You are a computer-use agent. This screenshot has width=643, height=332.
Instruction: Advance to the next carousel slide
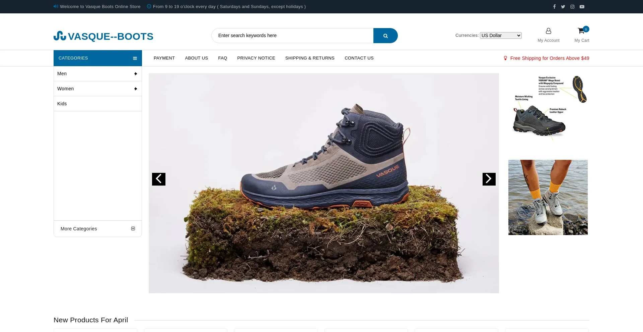pyautogui.click(x=489, y=179)
